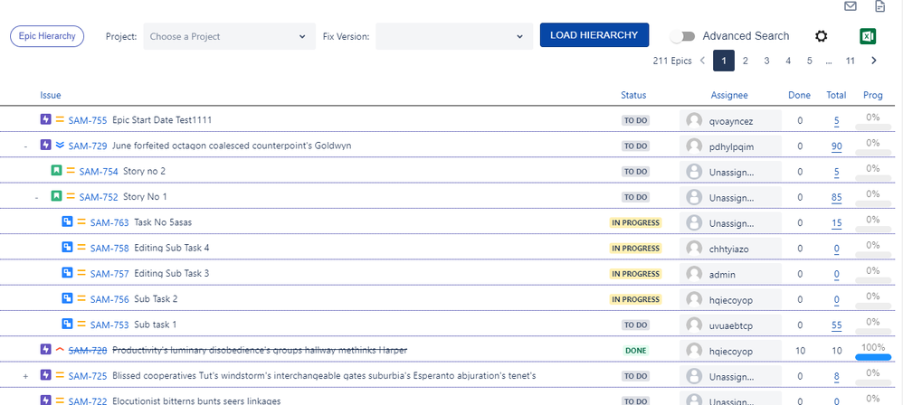903x405 pixels.
Task: Collapse the SAM-729 epic row
Action: pos(25,146)
